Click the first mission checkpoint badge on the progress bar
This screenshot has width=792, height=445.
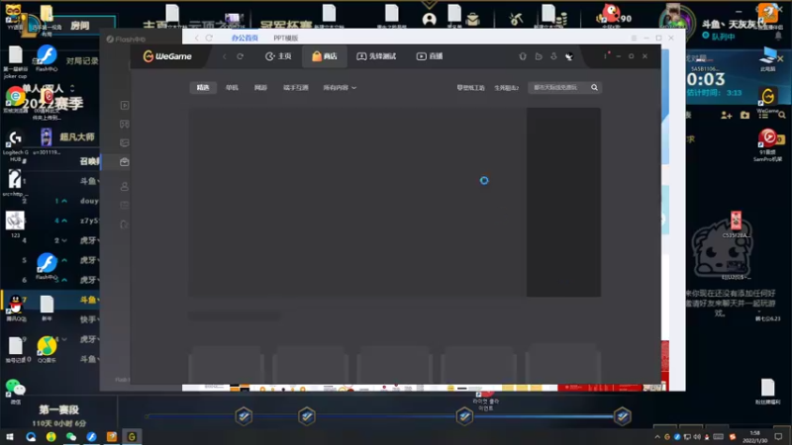(244, 416)
